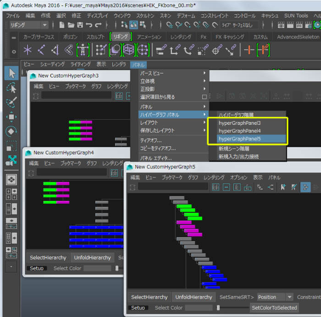Viewport: 321px width, 317px height.
Task: Choose hyperGraphPanel3 in the submenu
Action: pos(251,123)
